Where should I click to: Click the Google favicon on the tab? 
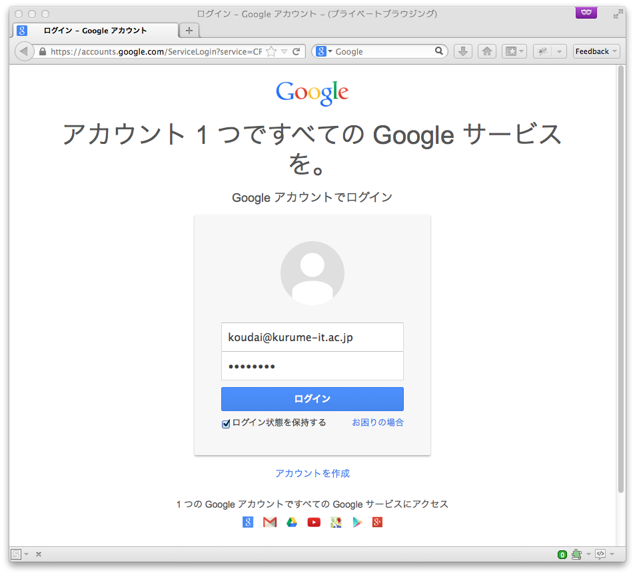coord(22,31)
